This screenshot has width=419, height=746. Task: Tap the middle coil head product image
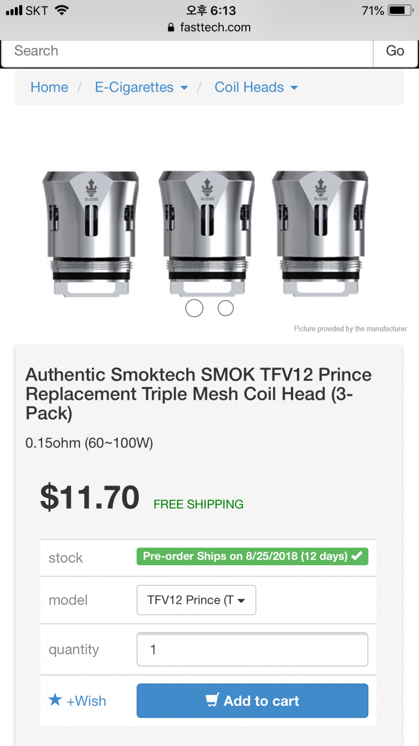tap(207, 233)
